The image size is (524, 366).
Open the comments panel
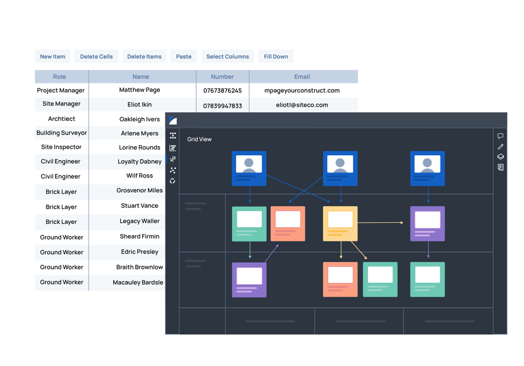click(x=500, y=136)
